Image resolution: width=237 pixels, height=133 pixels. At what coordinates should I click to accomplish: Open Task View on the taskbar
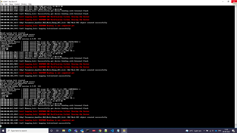[x=57, y=130]
